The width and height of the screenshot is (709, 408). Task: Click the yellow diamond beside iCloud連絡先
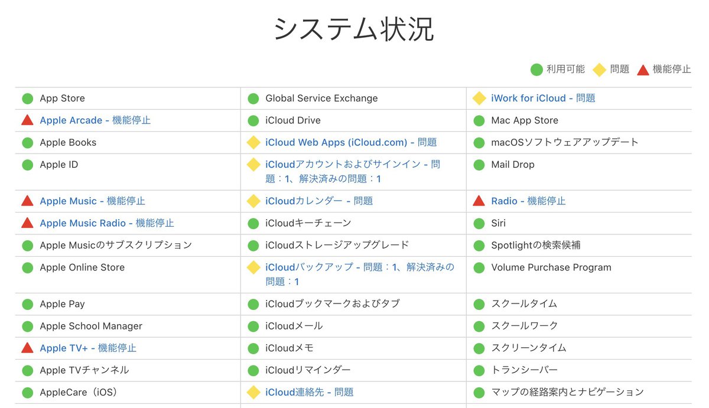point(253,392)
